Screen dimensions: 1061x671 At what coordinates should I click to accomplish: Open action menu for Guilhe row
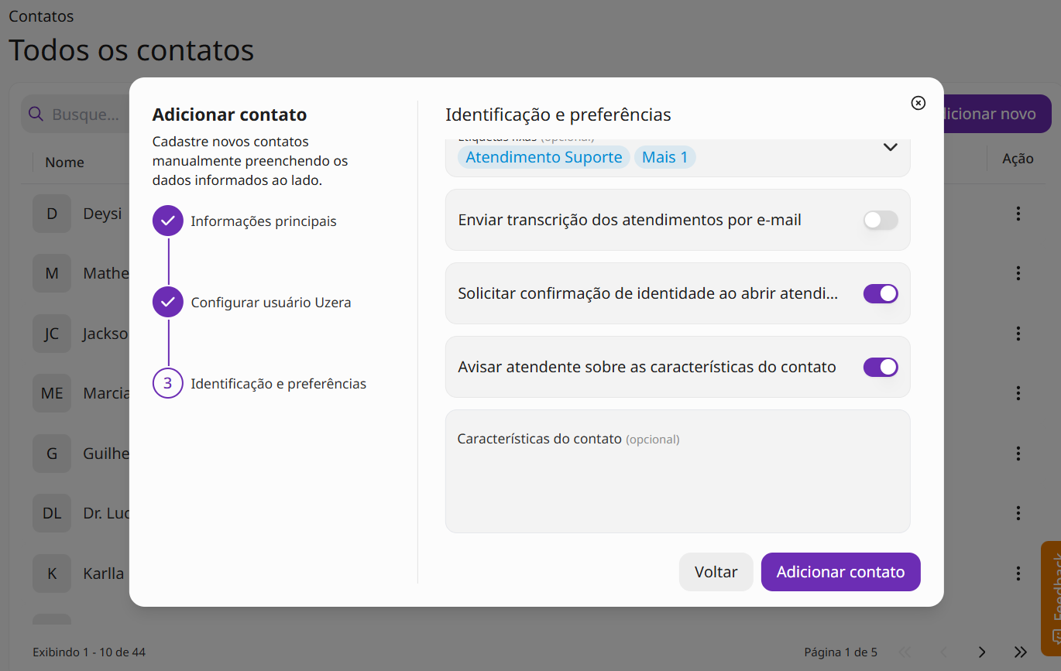pos(1018,454)
